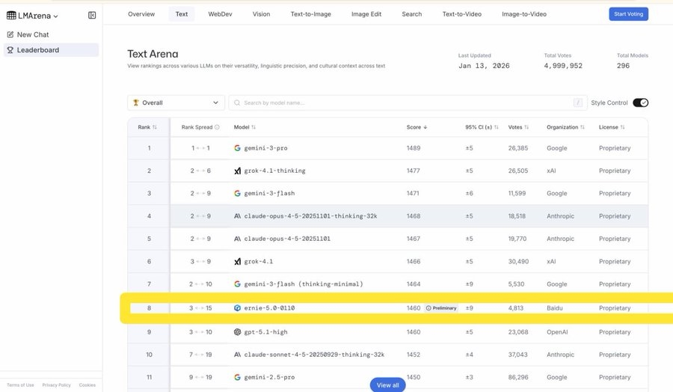Sort by Score column arrow icon
673x392 pixels.
tap(425, 127)
